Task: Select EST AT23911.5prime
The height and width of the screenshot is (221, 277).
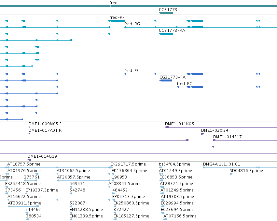Action: (24, 203)
